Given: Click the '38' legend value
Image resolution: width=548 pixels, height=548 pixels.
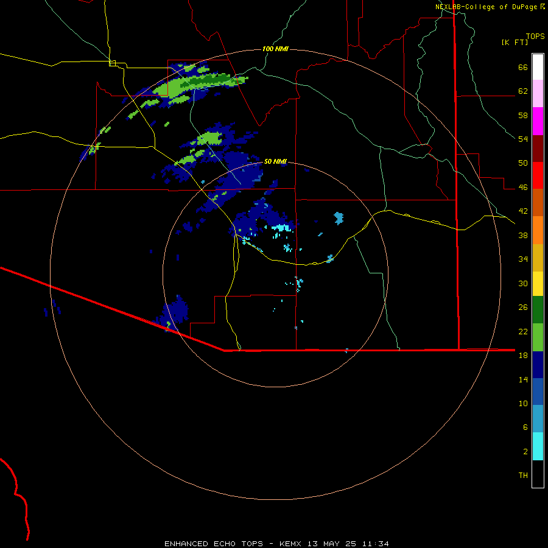Looking at the screenshot, I should click(523, 235).
